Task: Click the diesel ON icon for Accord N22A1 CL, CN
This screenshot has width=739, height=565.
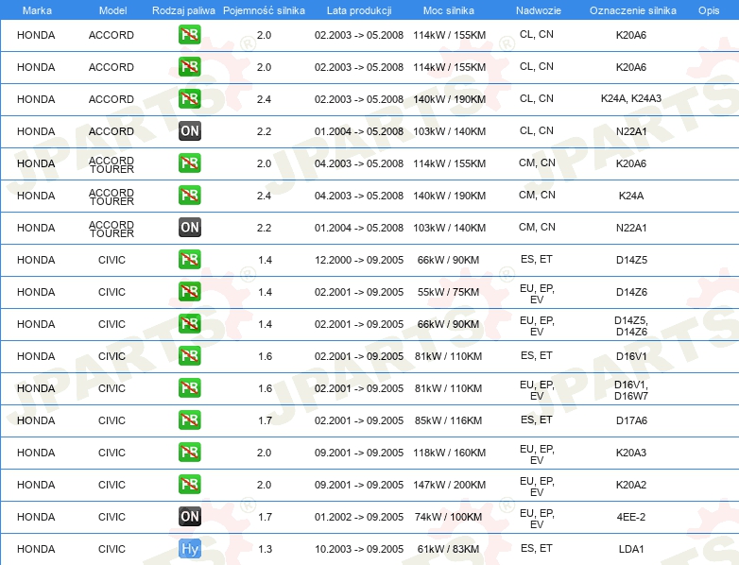Action: 189,131
